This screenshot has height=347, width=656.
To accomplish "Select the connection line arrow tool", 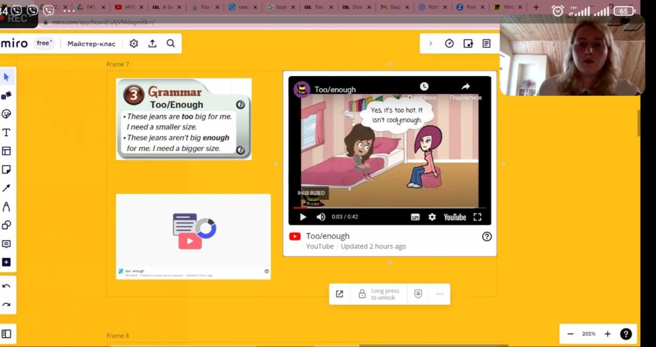I will pyautogui.click(x=7, y=188).
